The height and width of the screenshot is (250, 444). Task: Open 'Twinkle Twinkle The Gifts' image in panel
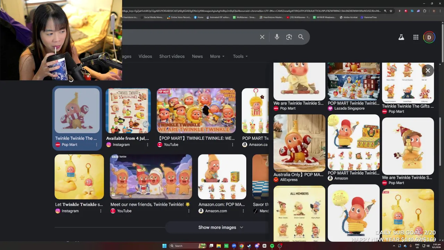(408, 83)
